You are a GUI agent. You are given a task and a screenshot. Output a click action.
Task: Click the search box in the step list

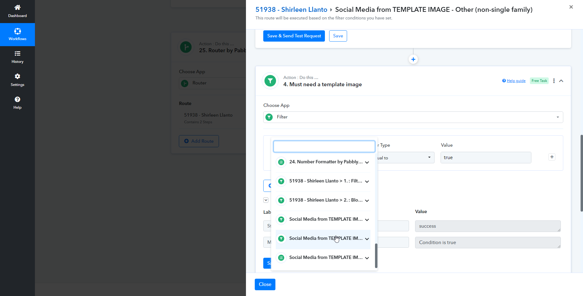(x=324, y=146)
